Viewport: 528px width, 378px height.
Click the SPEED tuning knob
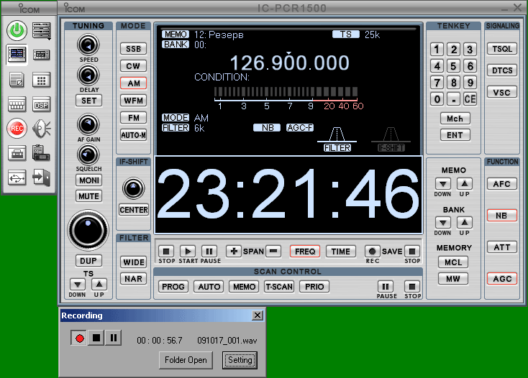coord(88,45)
